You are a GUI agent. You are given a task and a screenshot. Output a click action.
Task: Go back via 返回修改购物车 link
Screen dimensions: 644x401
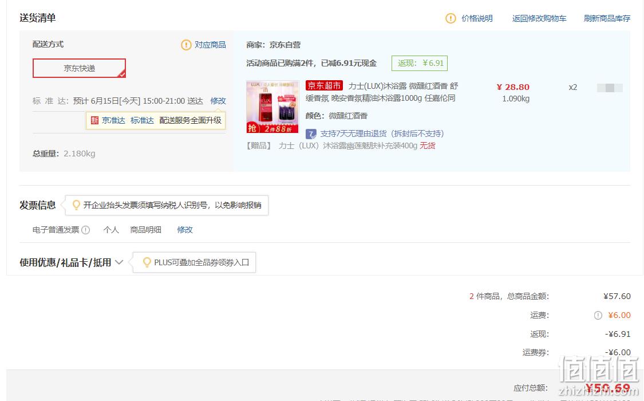[x=539, y=18]
